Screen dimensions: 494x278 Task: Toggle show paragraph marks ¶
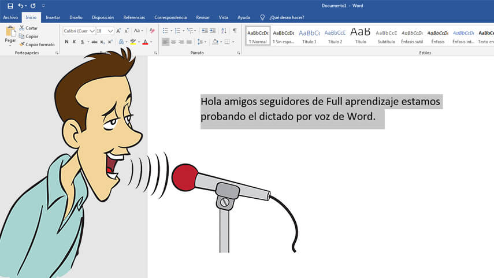click(235, 31)
